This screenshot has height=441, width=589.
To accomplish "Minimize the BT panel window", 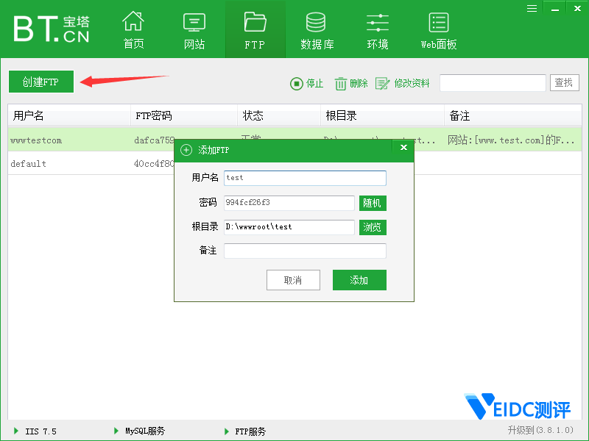I will tap(555, 8).
